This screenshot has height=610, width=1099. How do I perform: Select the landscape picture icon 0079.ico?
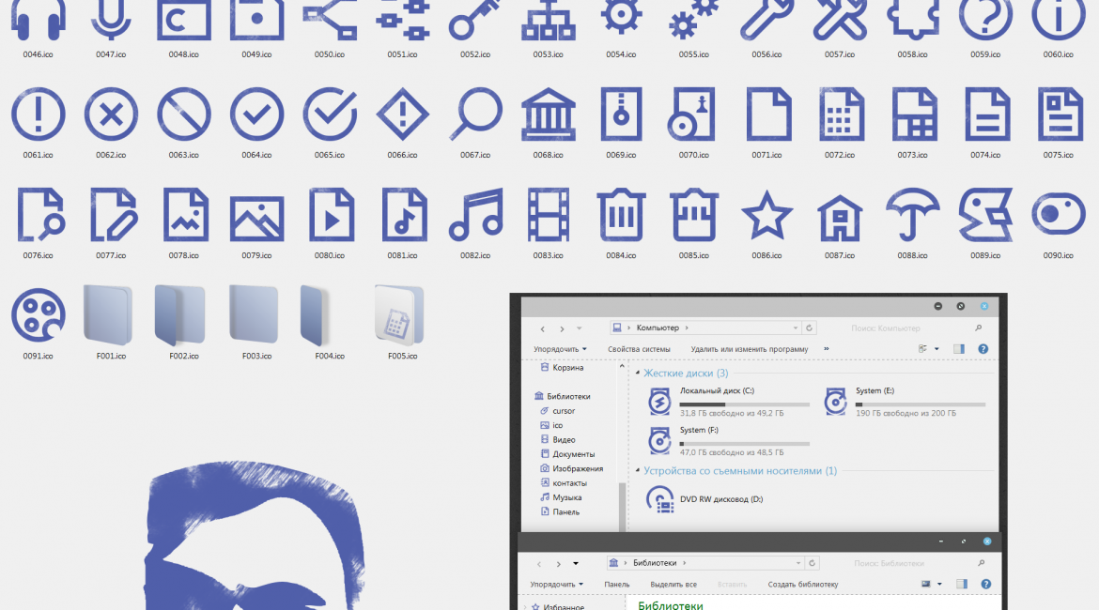[256, 219]
